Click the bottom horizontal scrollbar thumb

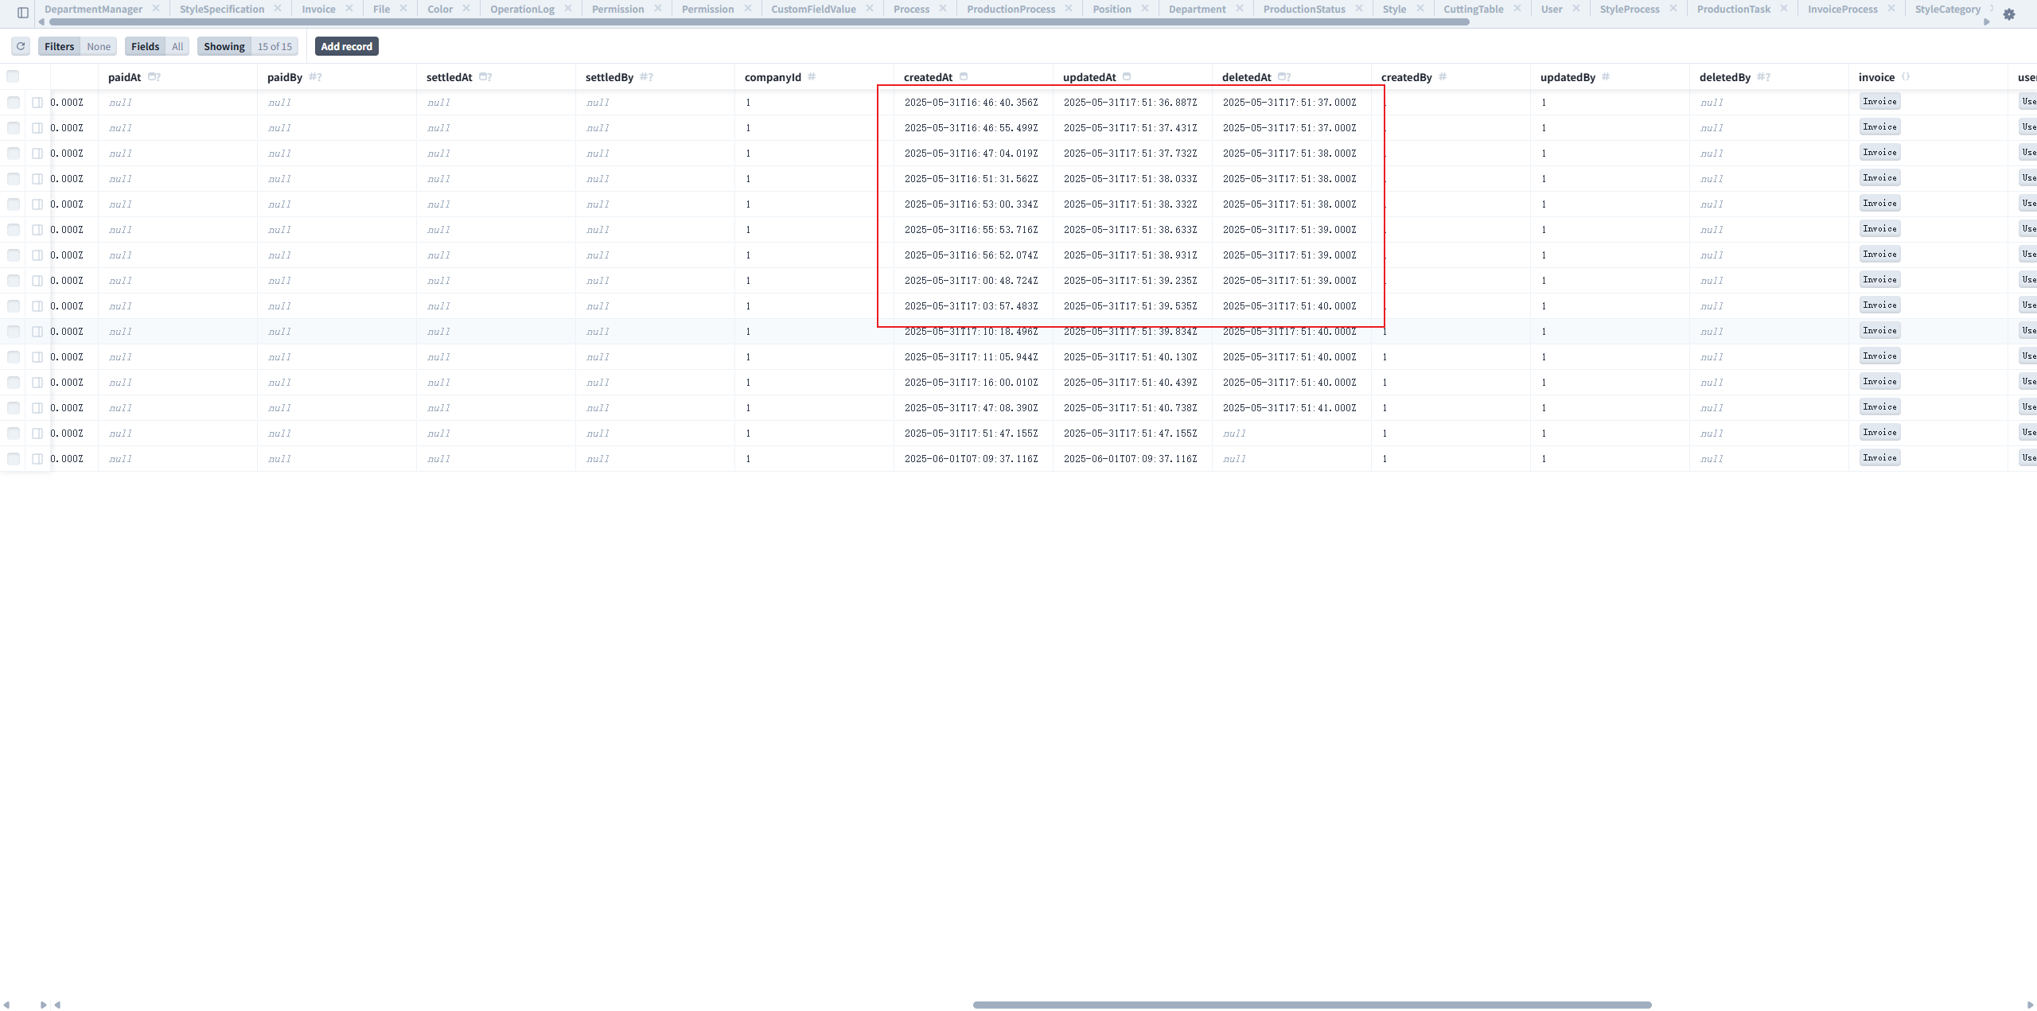(1311, 1005)
